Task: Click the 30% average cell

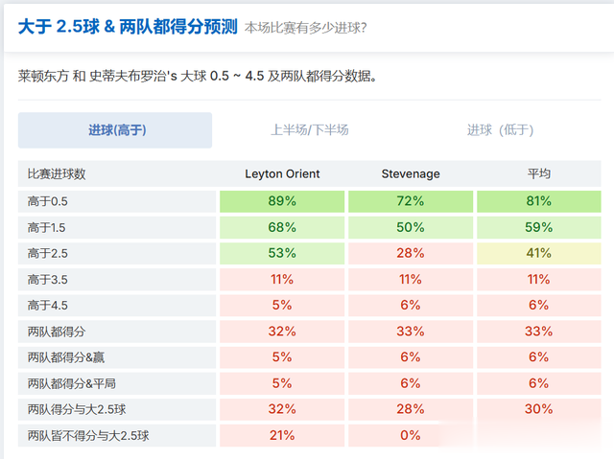Action: click(x=538, y=408)
